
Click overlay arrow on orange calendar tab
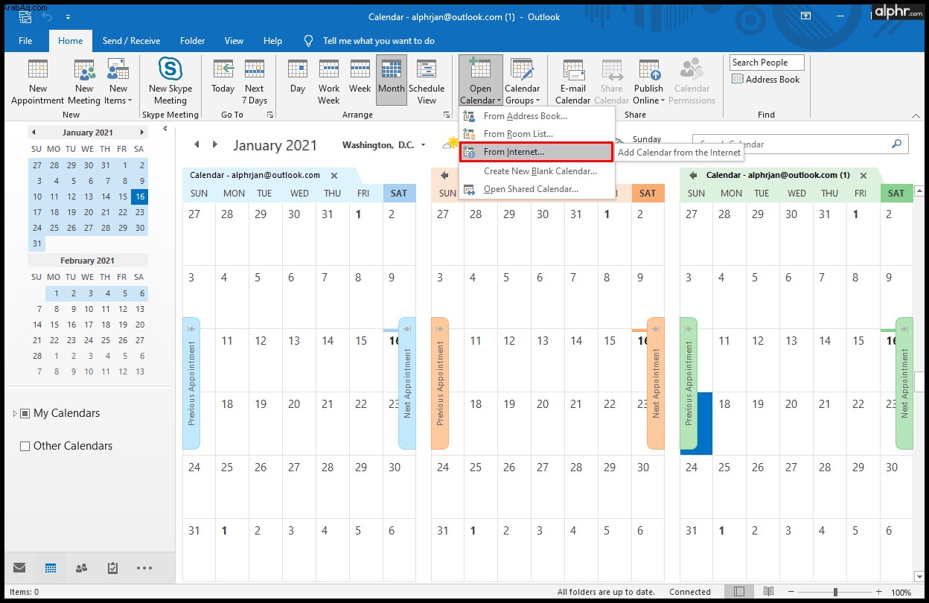444,176
